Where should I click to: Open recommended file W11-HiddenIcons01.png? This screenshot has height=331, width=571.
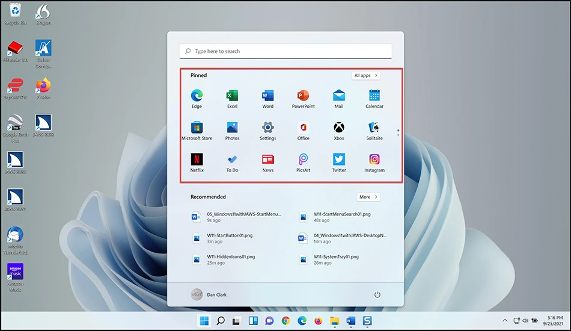click(x=223, y=259)
